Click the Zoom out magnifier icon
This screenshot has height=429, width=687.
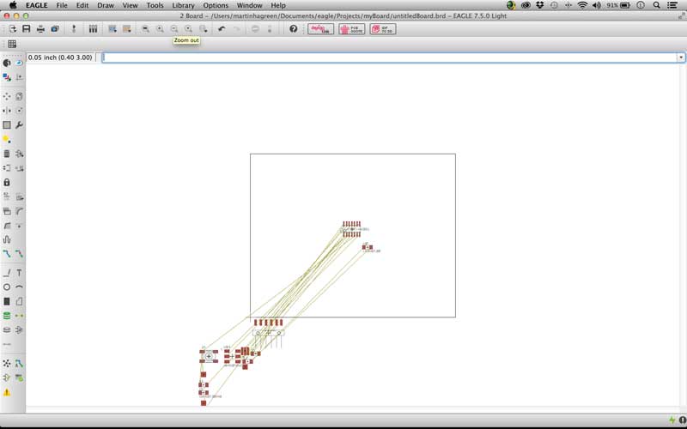(174, 29)
